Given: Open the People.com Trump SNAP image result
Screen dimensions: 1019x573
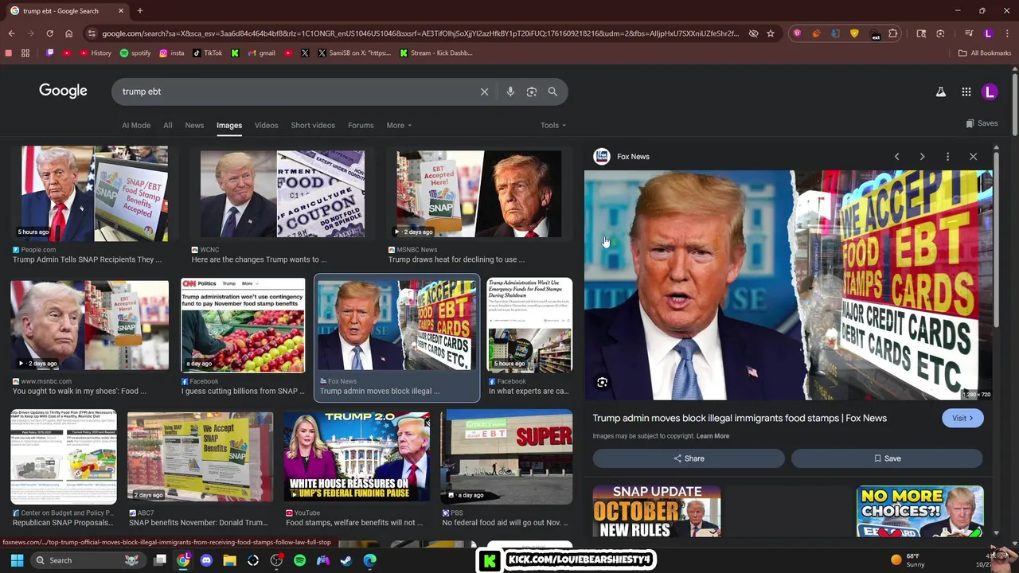Looking at the screenshot, I should tap(95, 193).
